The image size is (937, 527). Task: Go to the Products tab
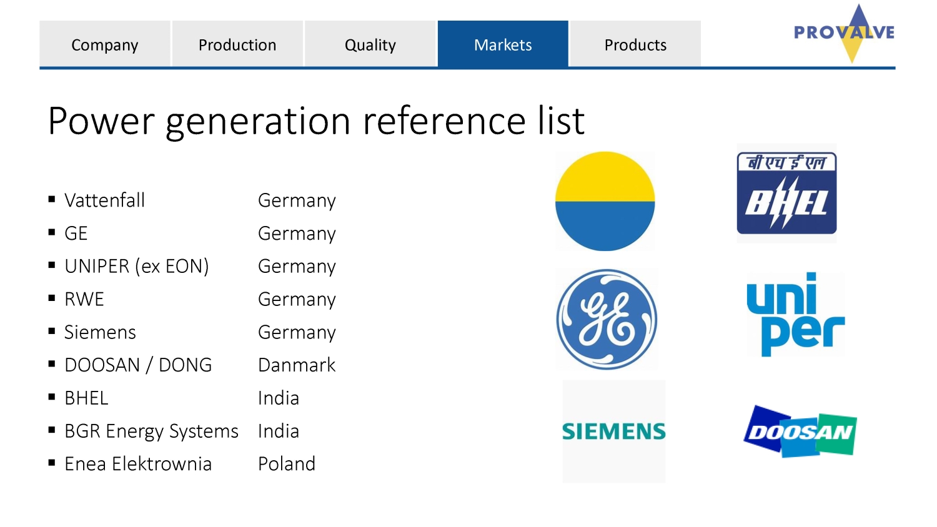tap(635, 44)
